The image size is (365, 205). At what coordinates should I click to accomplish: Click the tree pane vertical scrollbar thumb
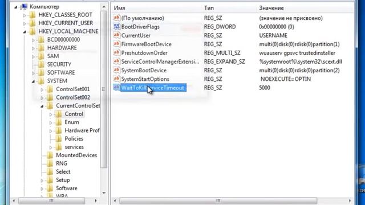(104, 89)
